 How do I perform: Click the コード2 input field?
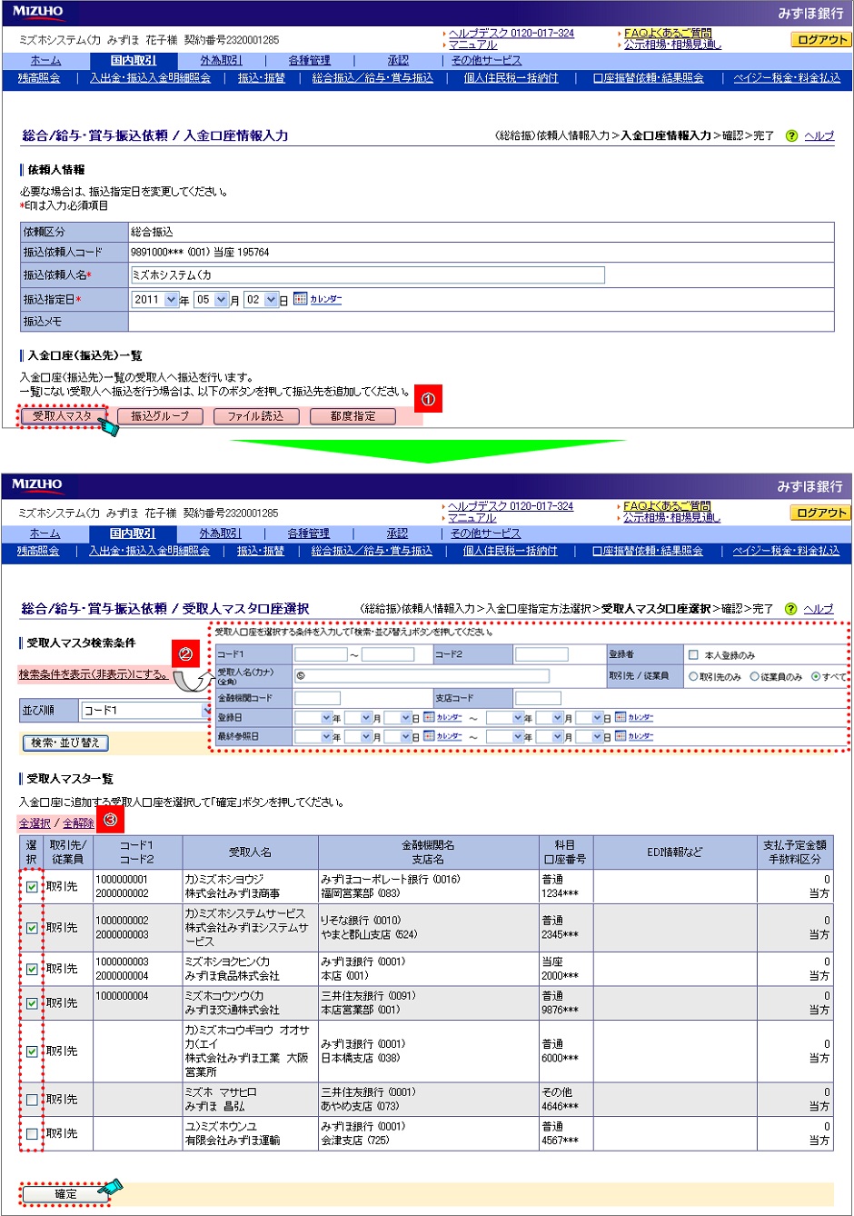click(x=541, y=654)
